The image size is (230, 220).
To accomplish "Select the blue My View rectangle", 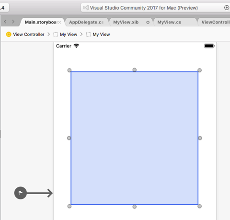I will (135, 138).
